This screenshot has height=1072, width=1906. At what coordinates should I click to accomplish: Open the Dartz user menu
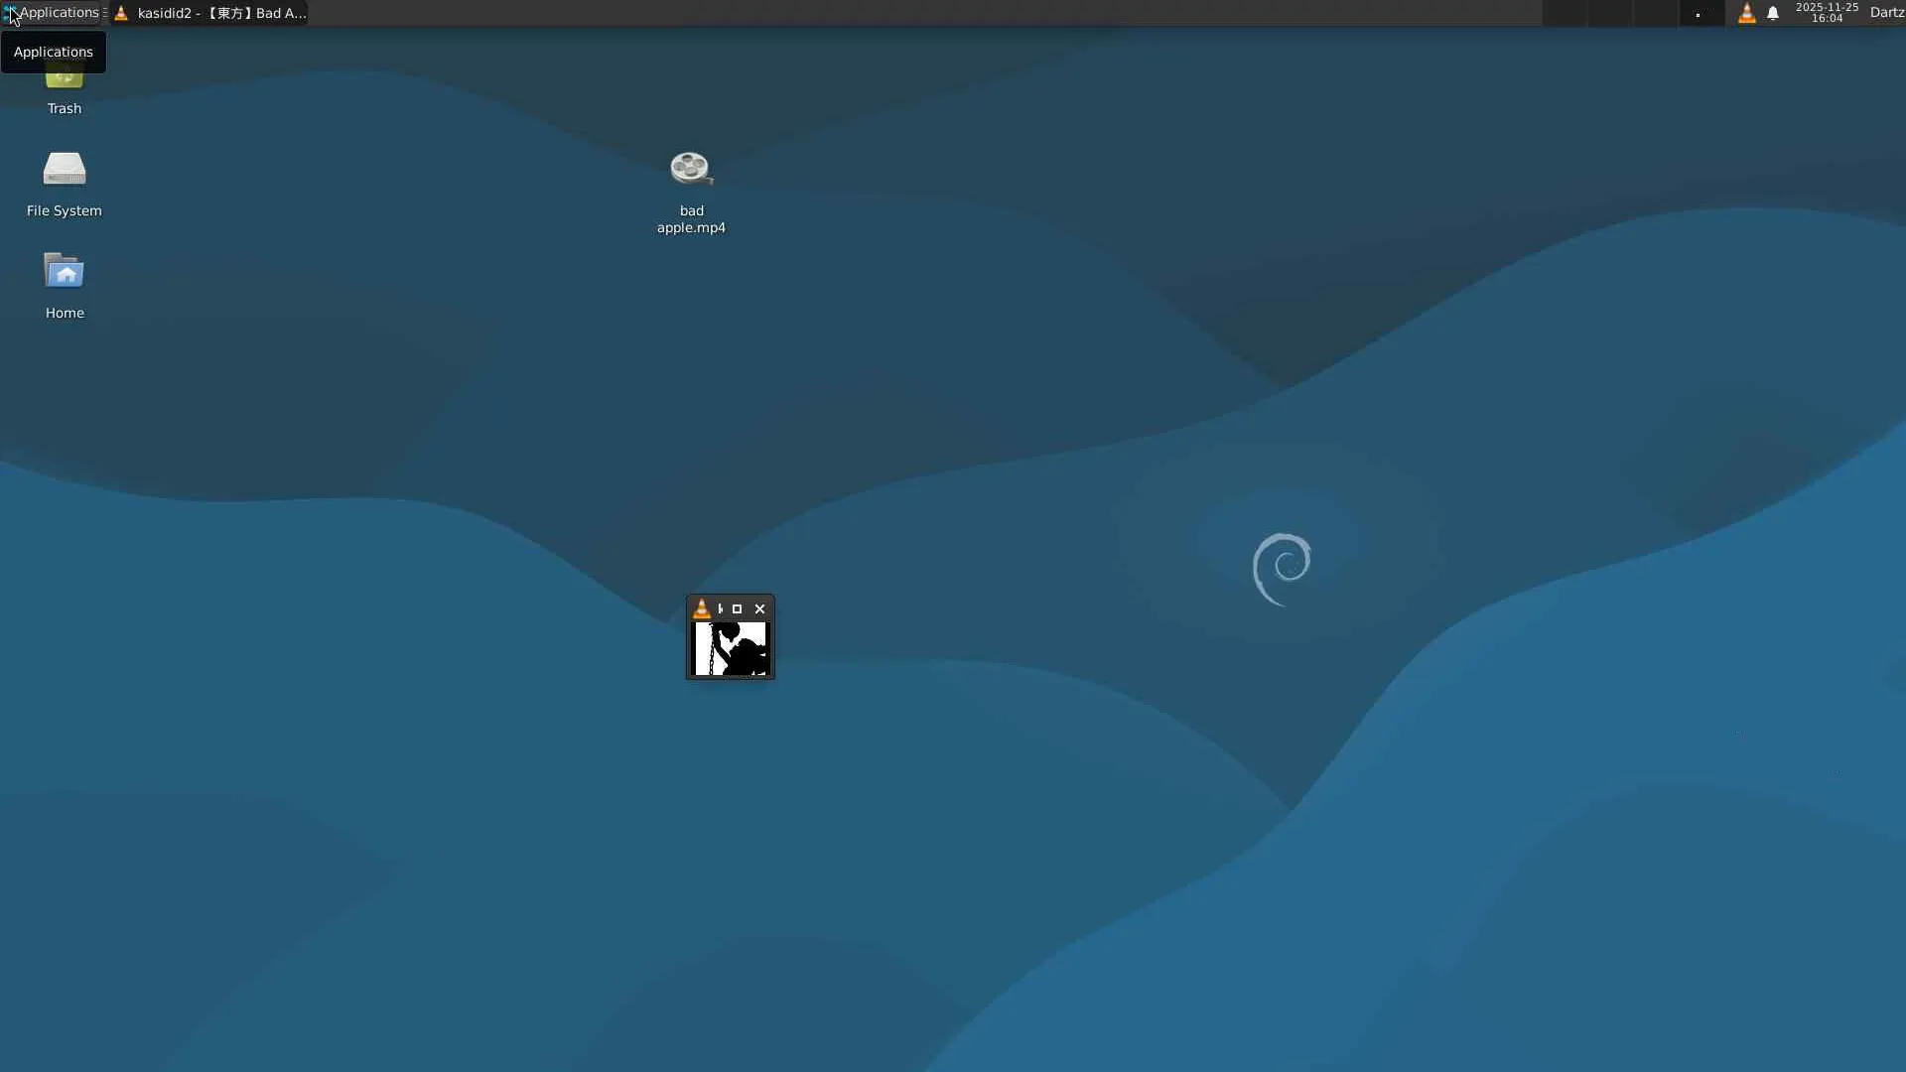[x=1886, y=13]
